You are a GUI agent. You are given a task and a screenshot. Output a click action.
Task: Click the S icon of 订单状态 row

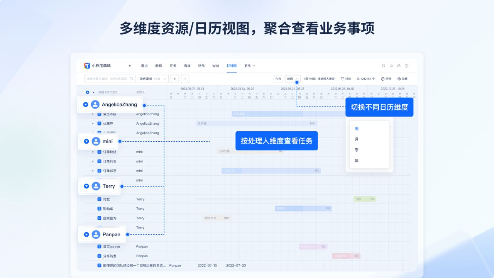(99, 171)
